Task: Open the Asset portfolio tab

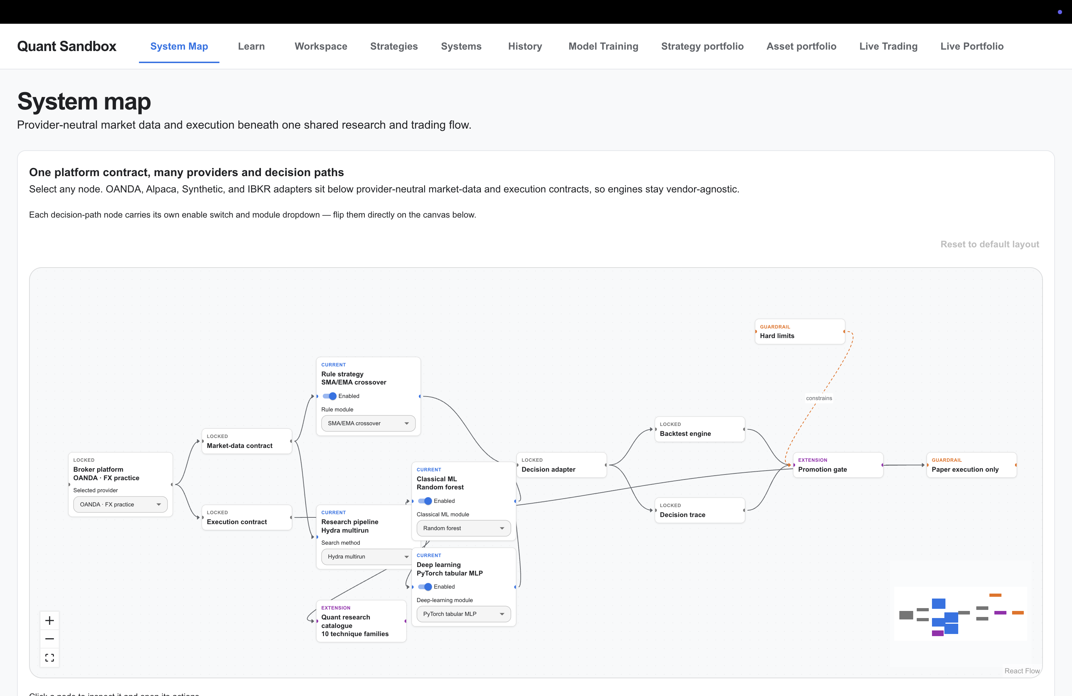Action: pyautogui.click(x=801, y=46)
